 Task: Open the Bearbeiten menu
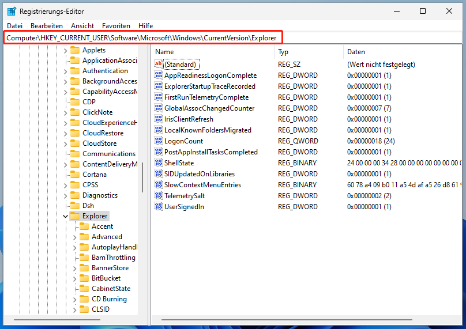coord(46,26)
